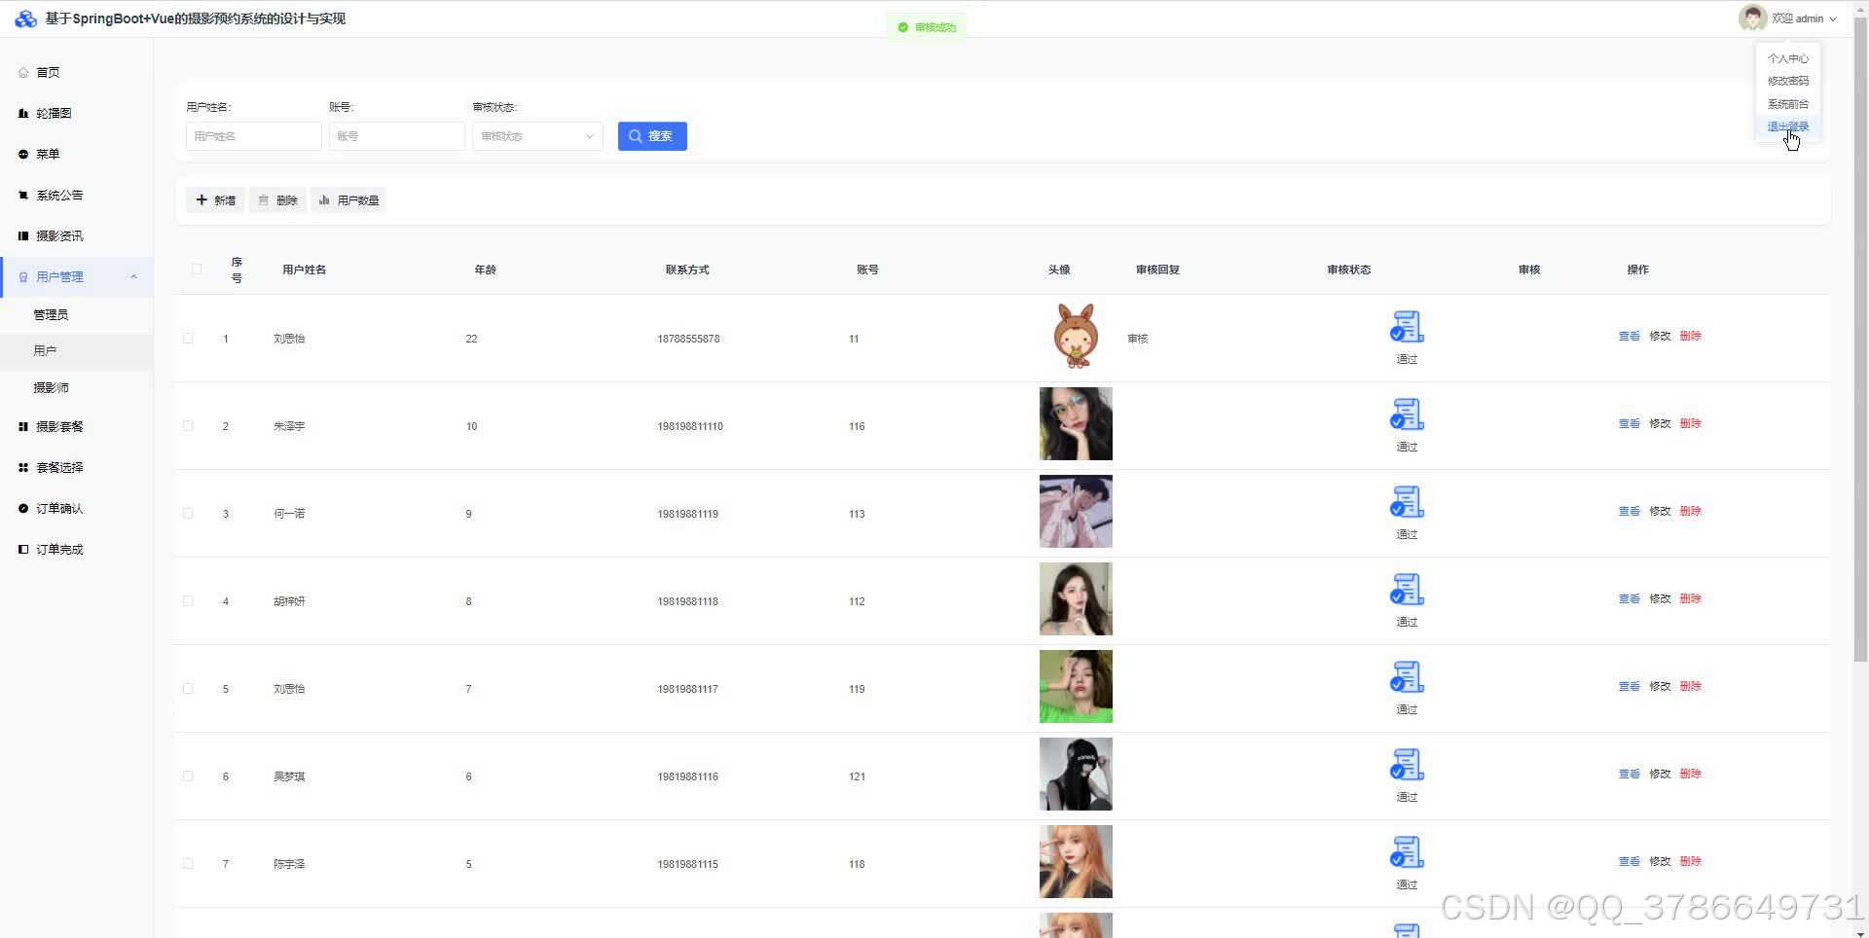Collapse the 用户管理 sidebar section

pyautogui.click(x=76, y=277)
